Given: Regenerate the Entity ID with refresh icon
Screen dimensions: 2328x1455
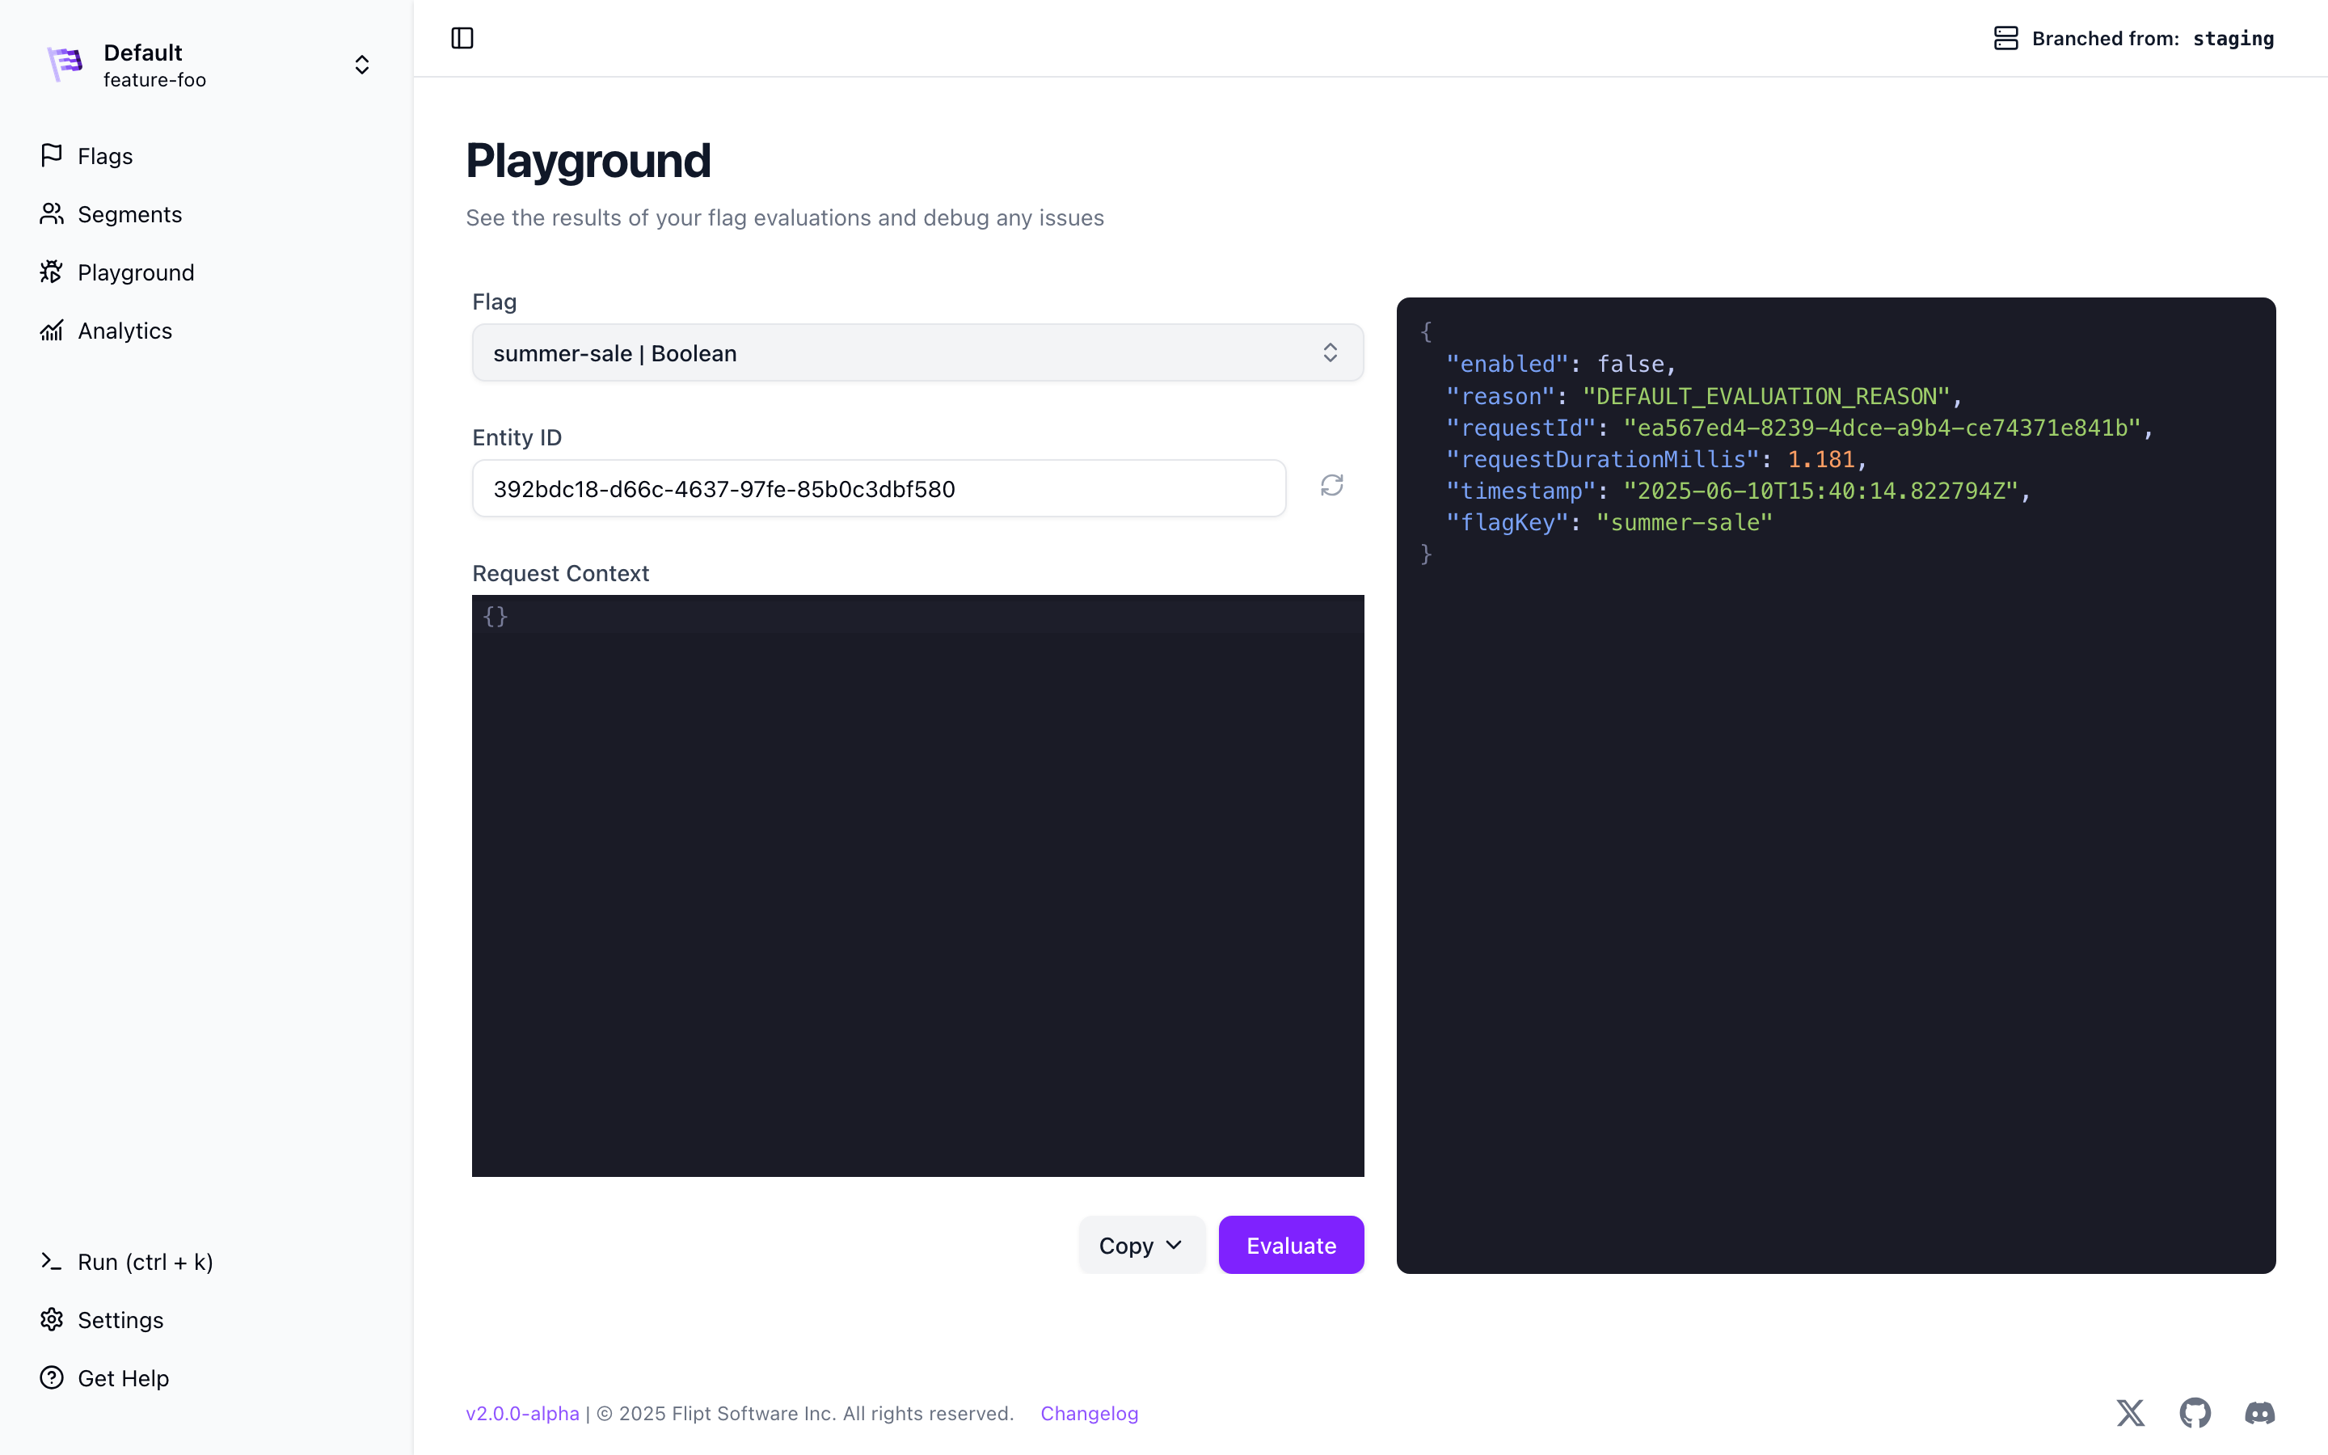Looking at the screenshot, I should [x=1331, y=486].
